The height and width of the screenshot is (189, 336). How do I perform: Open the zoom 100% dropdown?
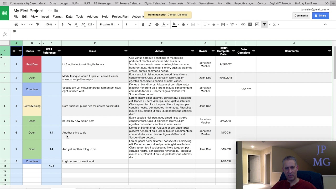point(50,24)
